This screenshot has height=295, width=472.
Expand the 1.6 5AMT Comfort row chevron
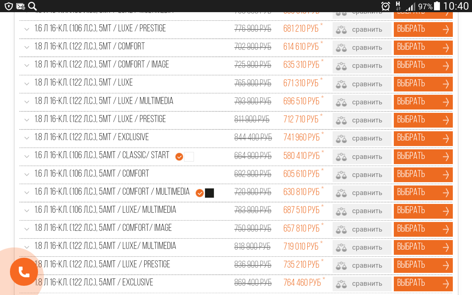(x=27, y=174)
